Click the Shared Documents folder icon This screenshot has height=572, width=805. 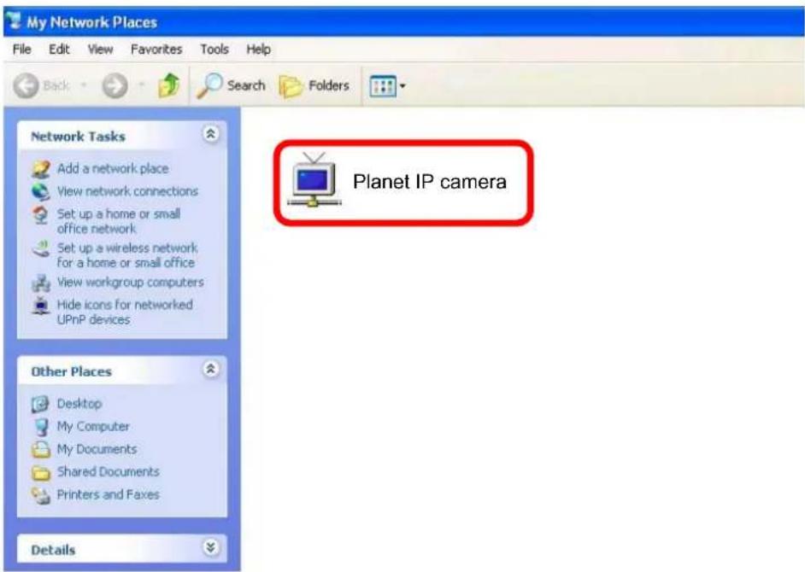(x=41, y=472)
